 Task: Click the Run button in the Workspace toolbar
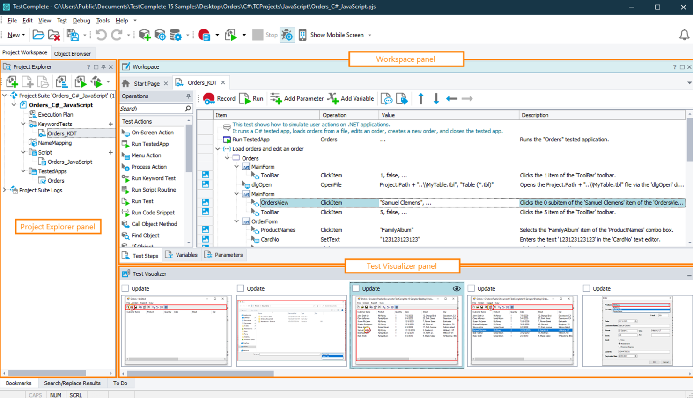click(x=251, y=99)
